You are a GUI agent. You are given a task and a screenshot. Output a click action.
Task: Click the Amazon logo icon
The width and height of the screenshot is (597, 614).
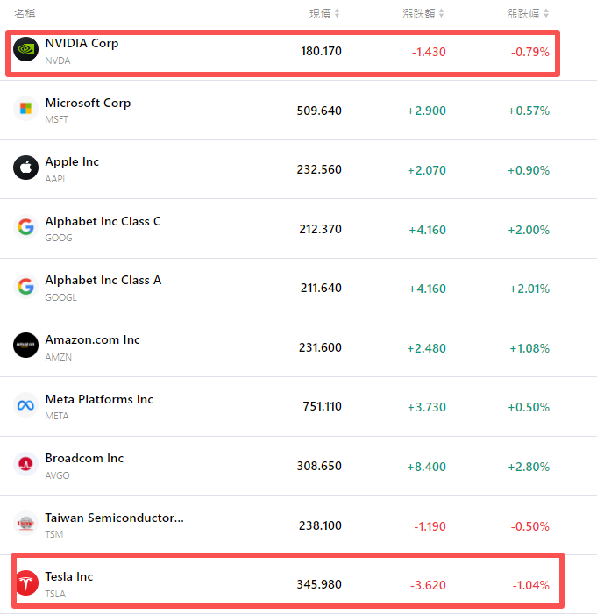(x=26, y=346)
